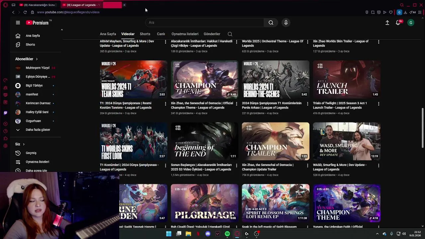The image size is (425, 239).
Task: Show hidden system tray icons chevron
Action: pyautogui.click(x=377, y=234)
